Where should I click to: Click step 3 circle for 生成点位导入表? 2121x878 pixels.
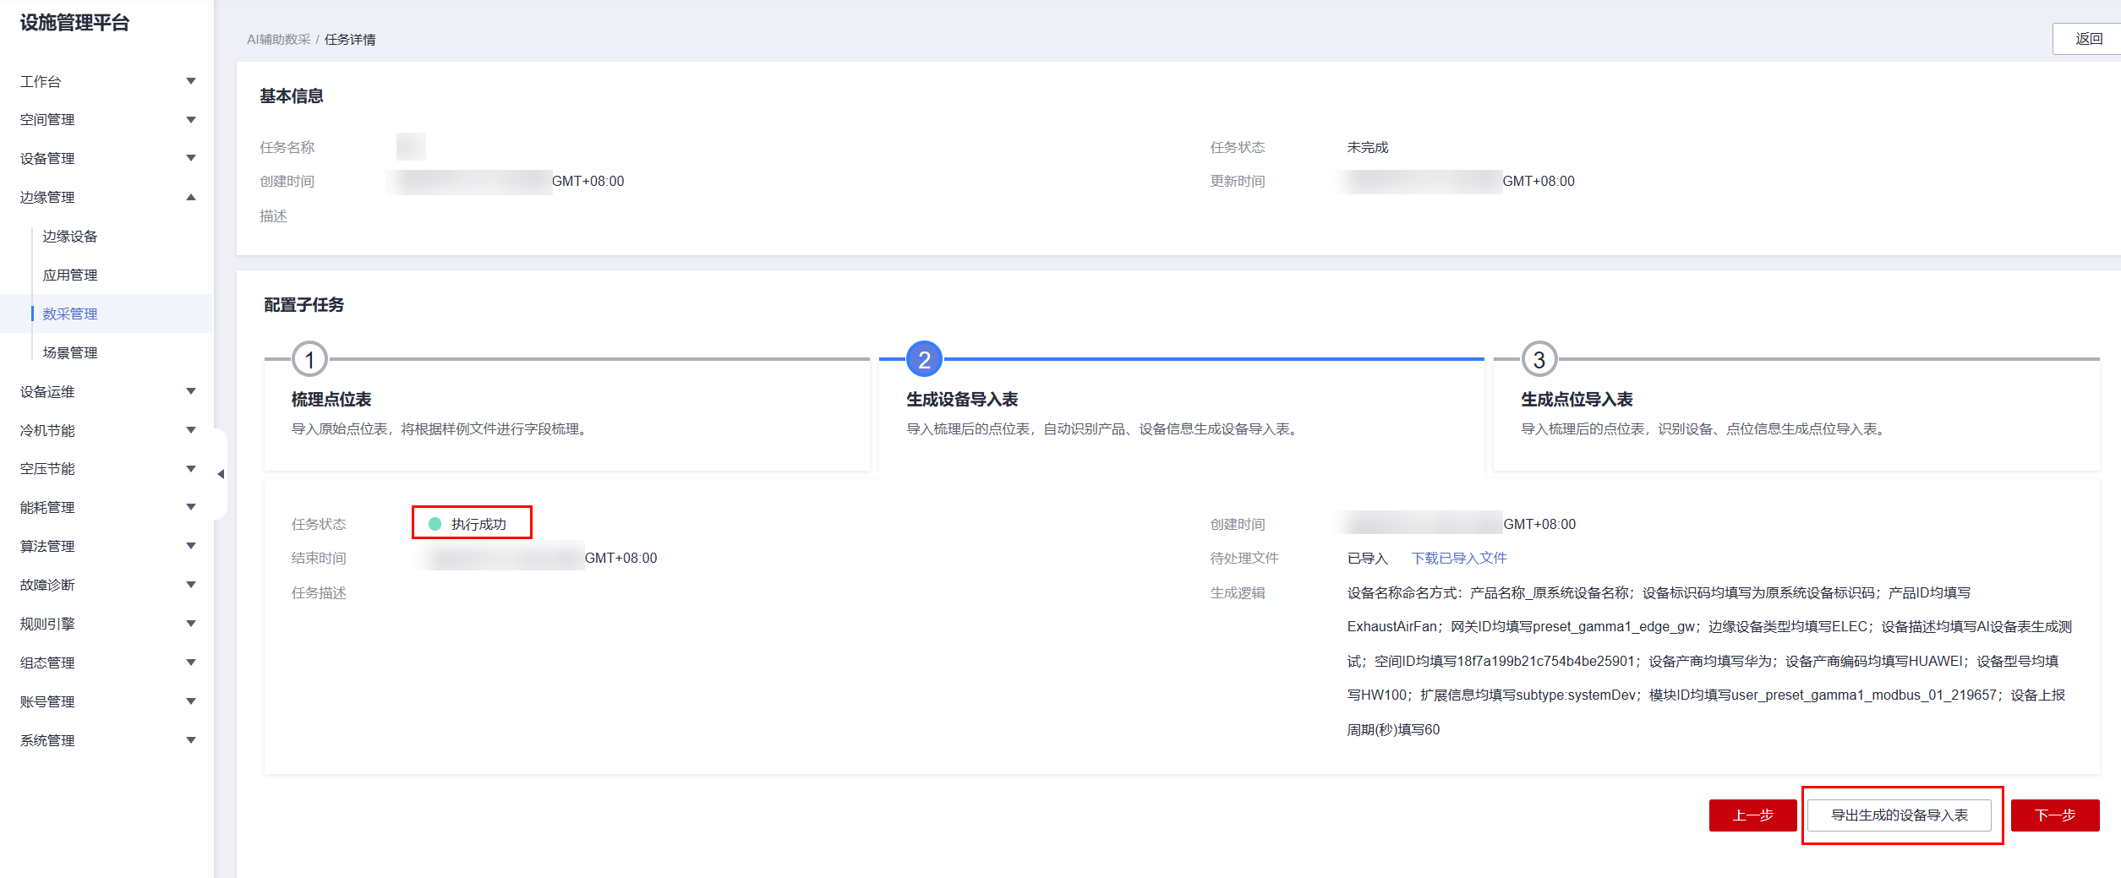(1539, 360)
